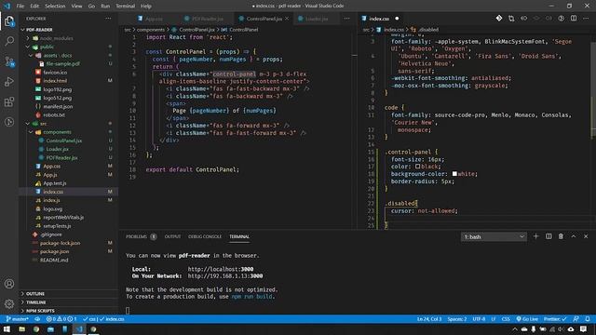The height and width of the screenshot is (335, 596).
Task: Maximize the terminal panel with chevron up
Action: [x=574, y=236]
